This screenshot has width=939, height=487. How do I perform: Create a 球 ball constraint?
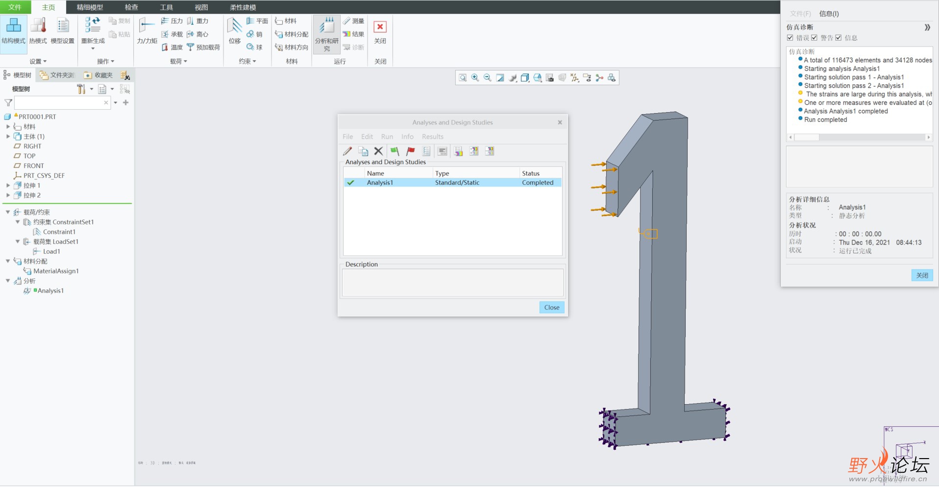pos(254,47)
